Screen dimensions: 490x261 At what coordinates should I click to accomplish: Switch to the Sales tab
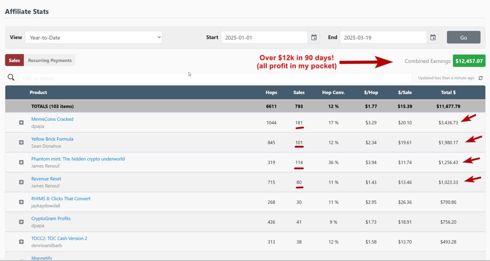click(x=14, y=60)
